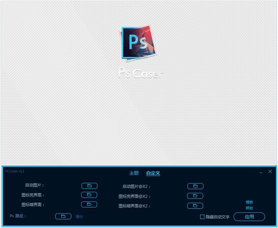Open the 模板 link

tap(249, 202)
